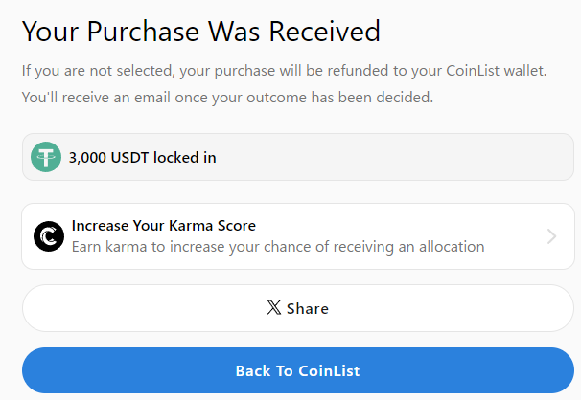Go back via Back To CoinList button

[x=298, y=370]
